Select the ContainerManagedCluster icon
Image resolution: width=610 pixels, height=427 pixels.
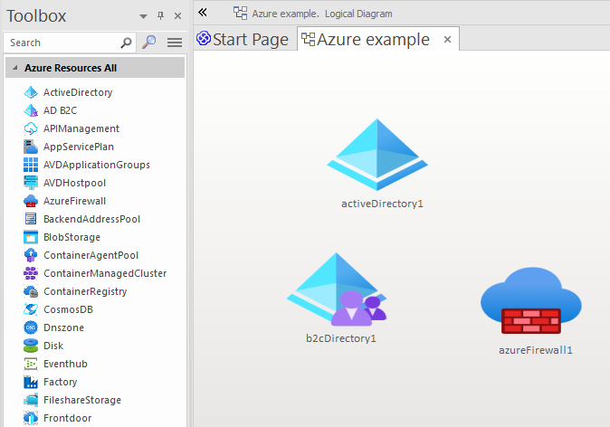point(31,273)
